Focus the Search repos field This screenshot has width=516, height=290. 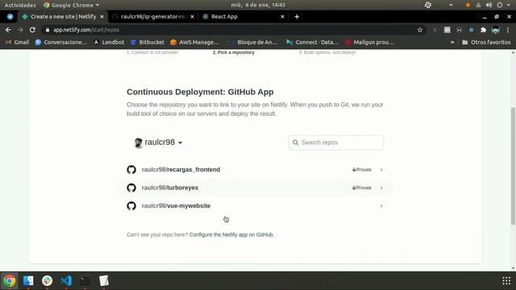coord(335,143)
